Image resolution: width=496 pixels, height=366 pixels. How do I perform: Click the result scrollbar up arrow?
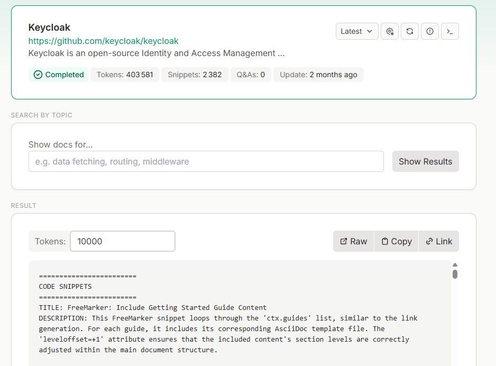click(455, 265)
